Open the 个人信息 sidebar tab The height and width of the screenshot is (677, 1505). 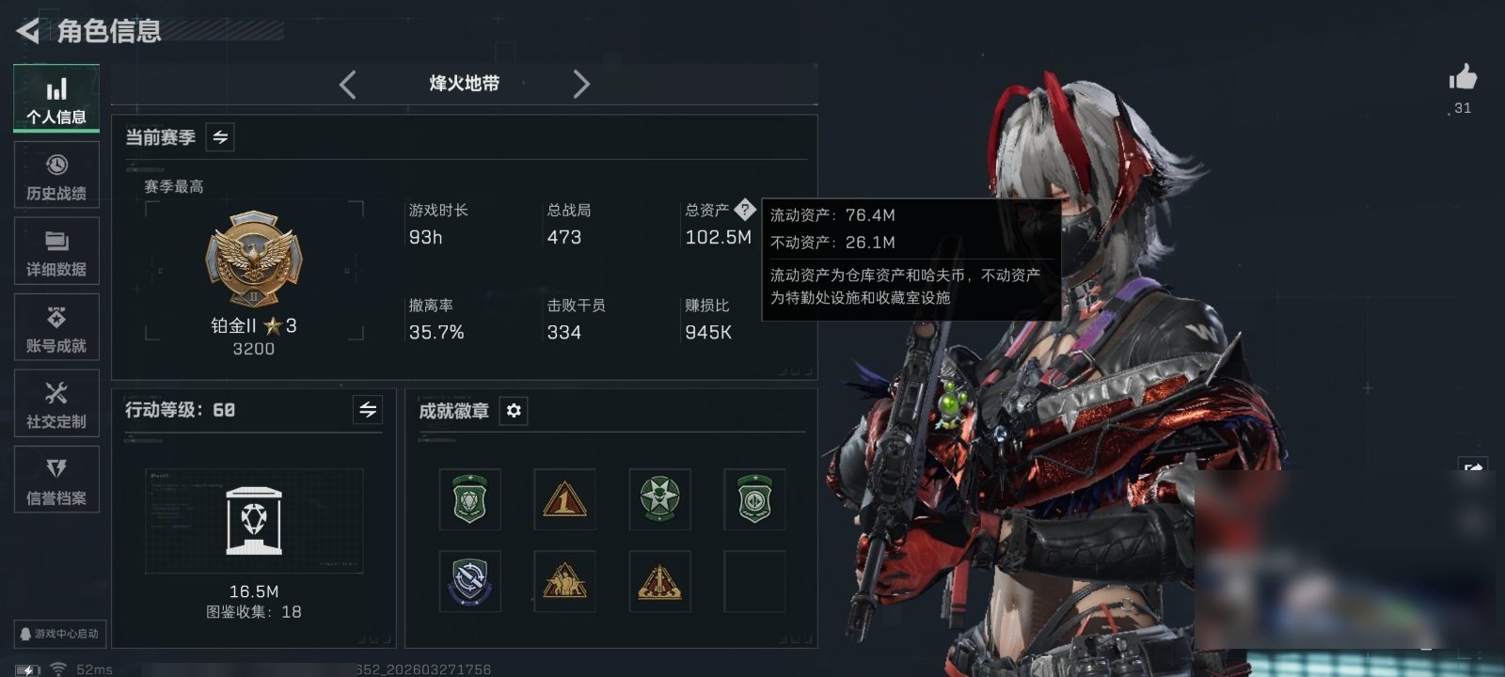pos(56,99)
